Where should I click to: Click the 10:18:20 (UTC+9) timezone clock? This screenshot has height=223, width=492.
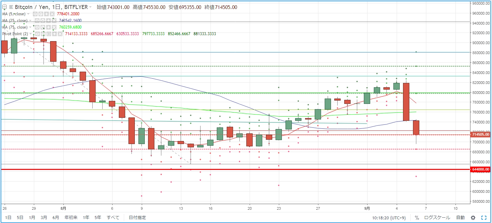click(388, 218)
